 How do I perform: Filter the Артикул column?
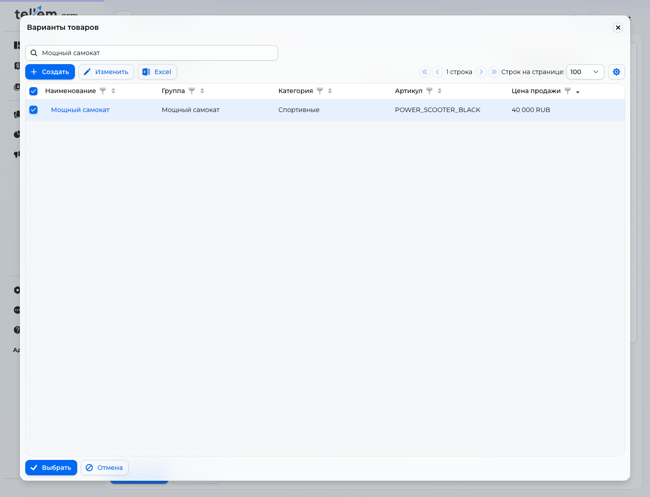(429, 91)
